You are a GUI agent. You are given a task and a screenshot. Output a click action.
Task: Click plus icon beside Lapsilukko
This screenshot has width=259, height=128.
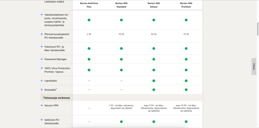pyautogui.click(x=42, y=81)
